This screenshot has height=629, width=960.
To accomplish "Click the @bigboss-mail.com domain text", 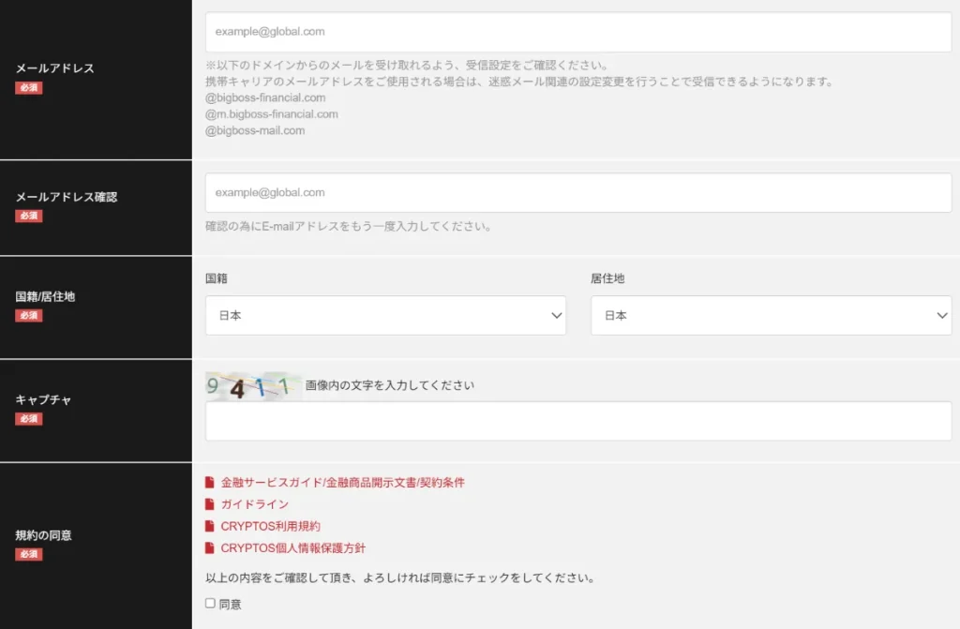I will point(255,130).
